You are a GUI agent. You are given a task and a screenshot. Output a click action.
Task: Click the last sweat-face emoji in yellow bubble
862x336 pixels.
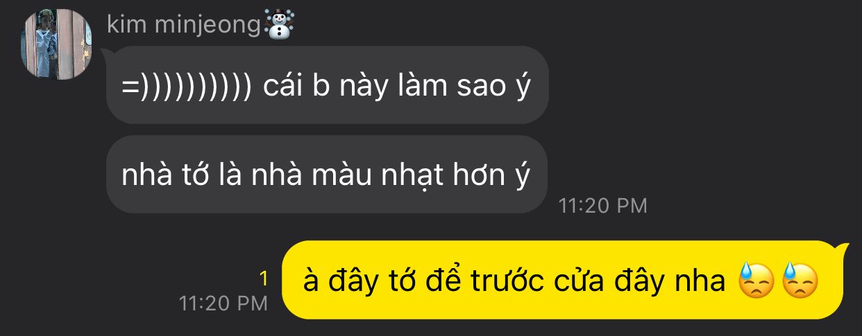click(x=800, y=281)
